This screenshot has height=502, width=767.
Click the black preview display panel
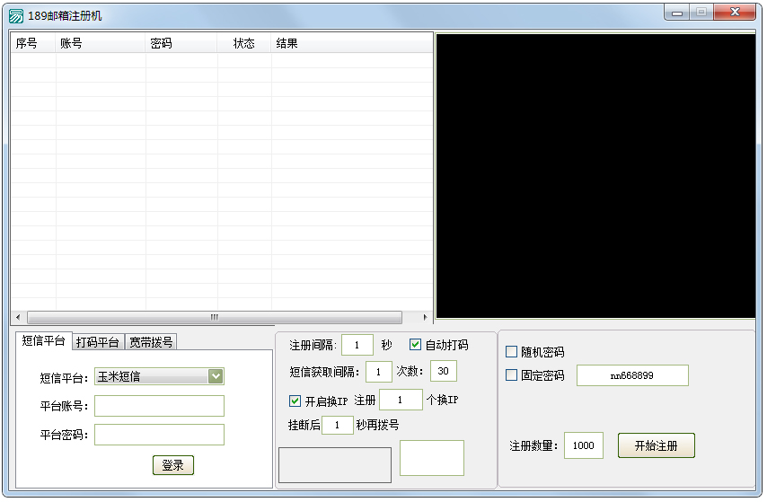595,176
